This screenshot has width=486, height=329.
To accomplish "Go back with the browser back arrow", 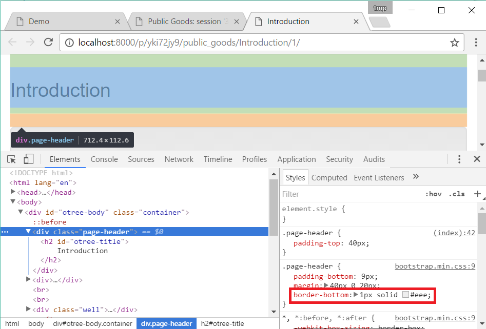I will click(x=12, y=42).
